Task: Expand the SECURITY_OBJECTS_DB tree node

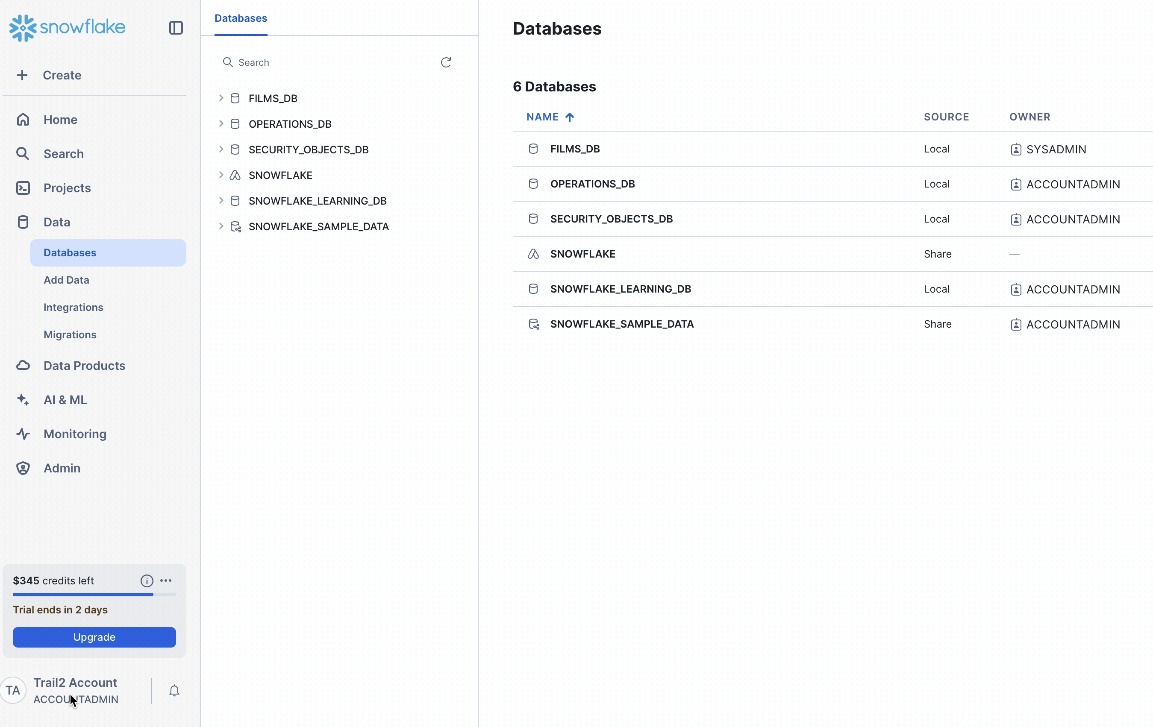Action: [x=221, y=150]
